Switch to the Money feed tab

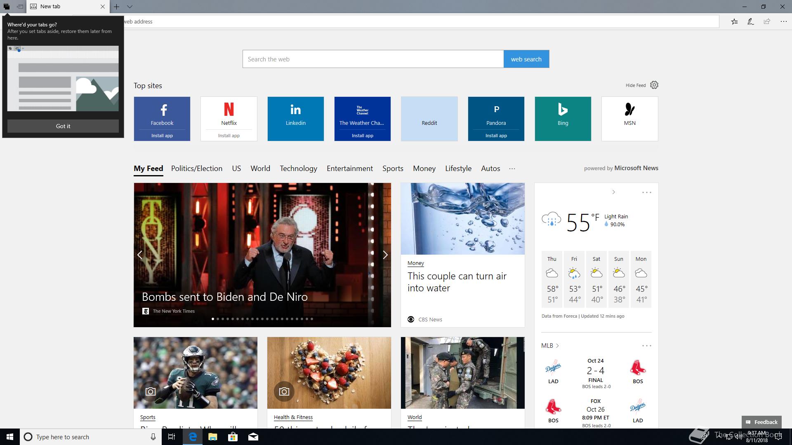(x=424, y=169)
